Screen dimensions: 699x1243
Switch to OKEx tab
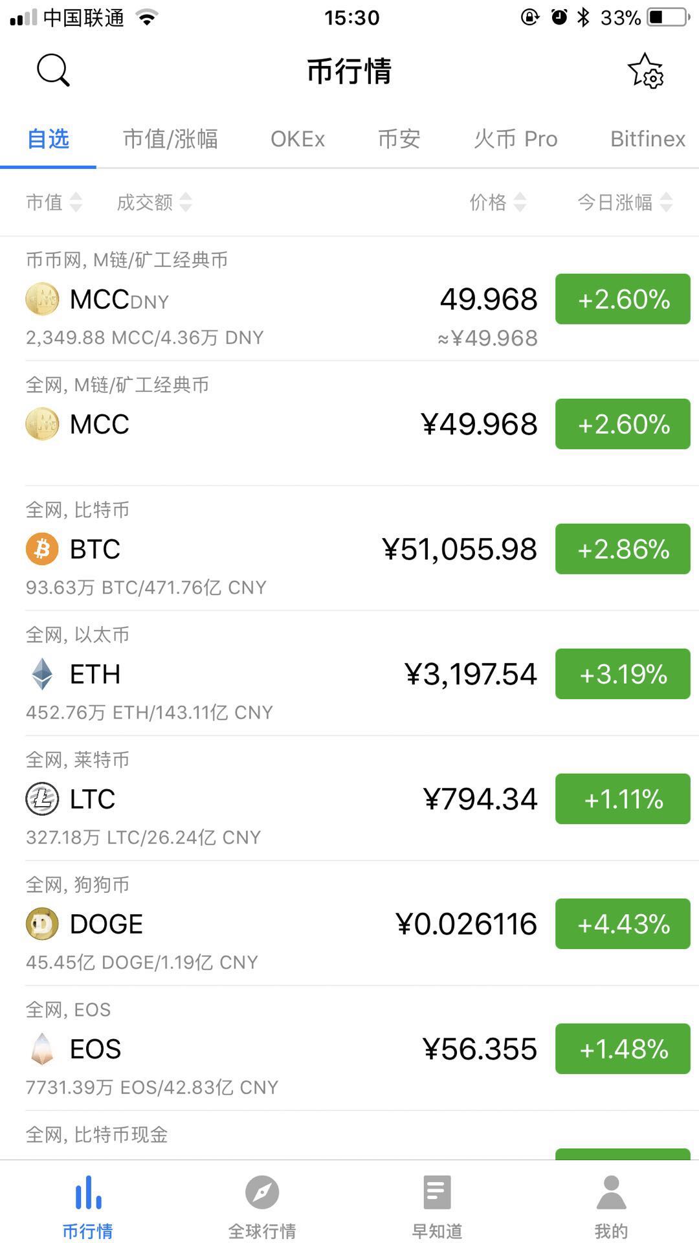click(x=298, y=139)
